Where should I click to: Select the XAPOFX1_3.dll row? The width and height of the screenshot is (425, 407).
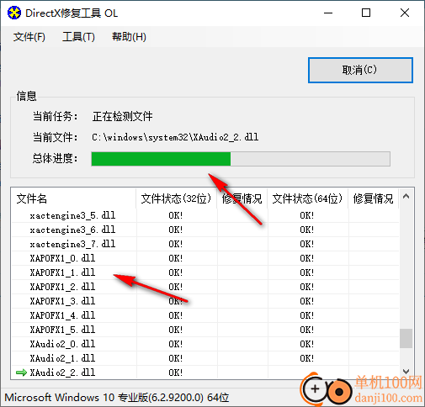point(205,301)
